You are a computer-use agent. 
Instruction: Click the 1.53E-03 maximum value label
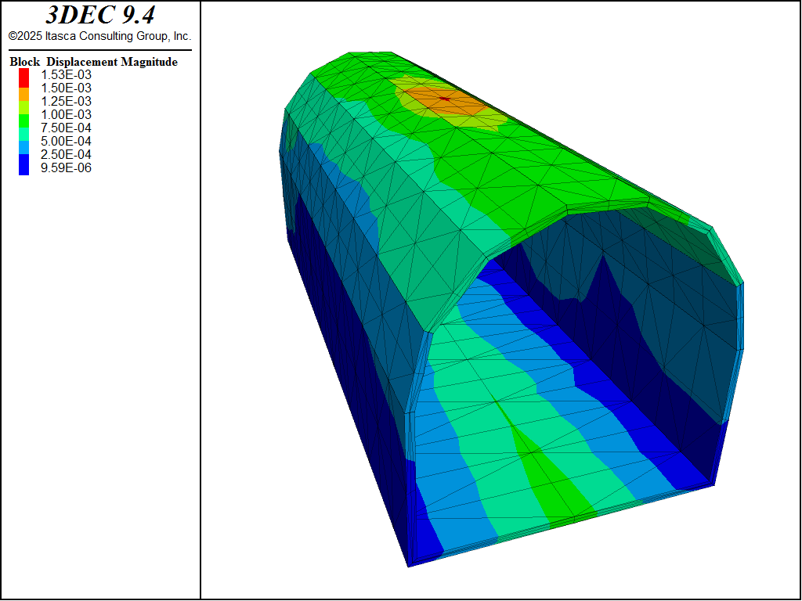[66, 75]
